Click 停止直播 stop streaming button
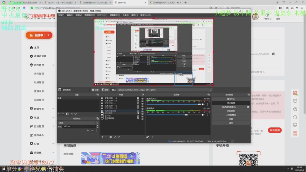Viewport: 306px width, 172px height. click(231, 103)
